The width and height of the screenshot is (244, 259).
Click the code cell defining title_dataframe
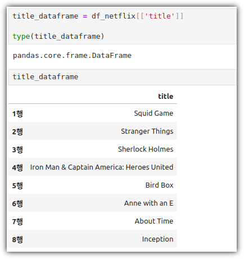pos(123,26)
